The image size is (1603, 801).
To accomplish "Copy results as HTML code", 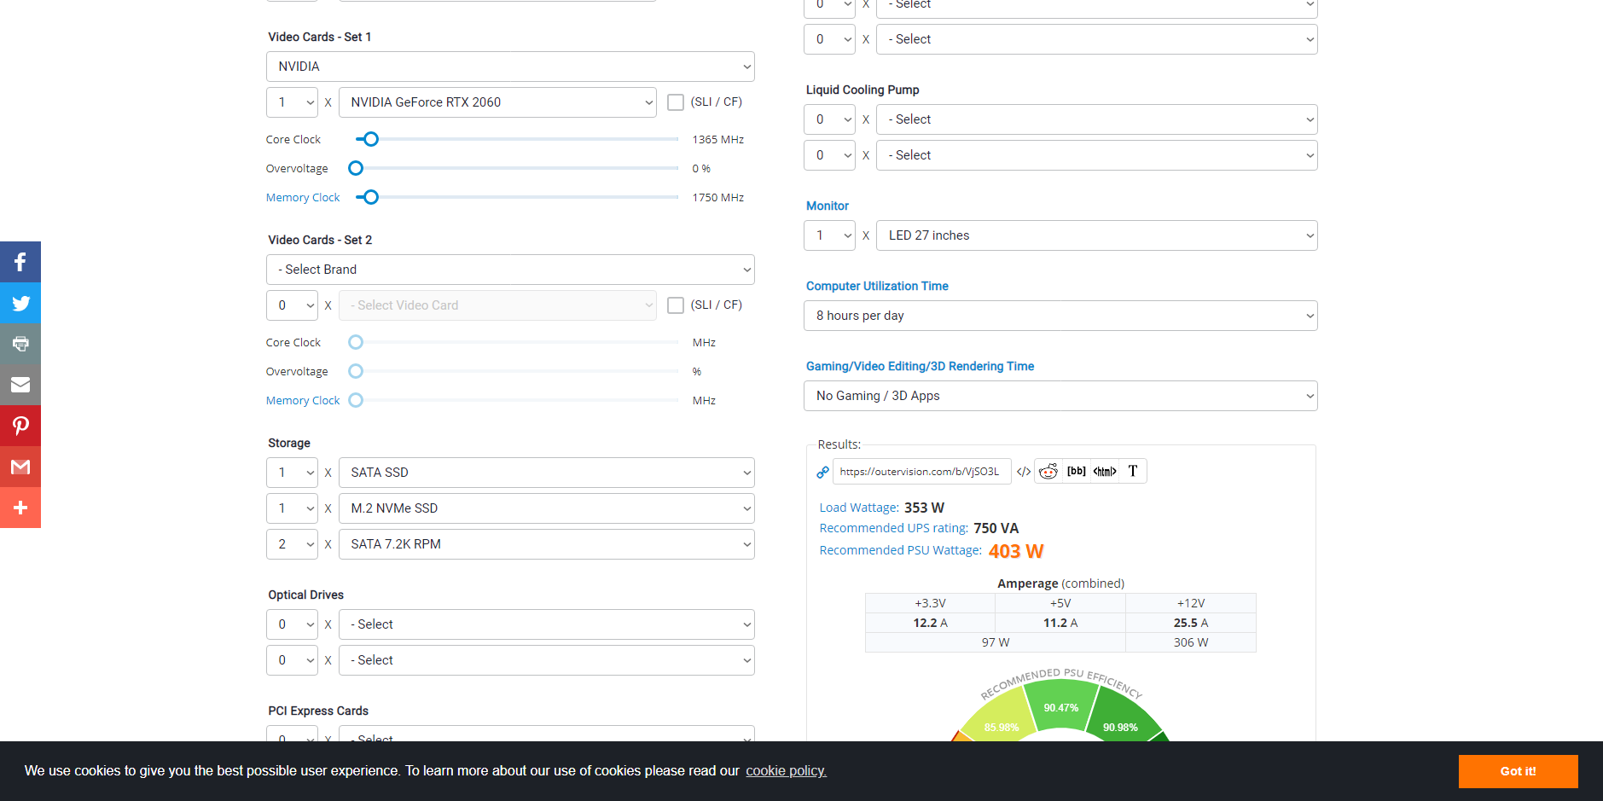I will click(x=1105, y=471).
